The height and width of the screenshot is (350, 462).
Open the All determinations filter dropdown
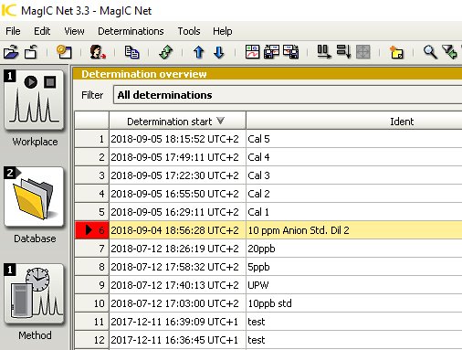click(x=288, y=95)
